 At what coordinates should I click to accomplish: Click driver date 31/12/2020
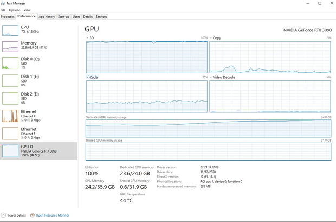point(208,172)
